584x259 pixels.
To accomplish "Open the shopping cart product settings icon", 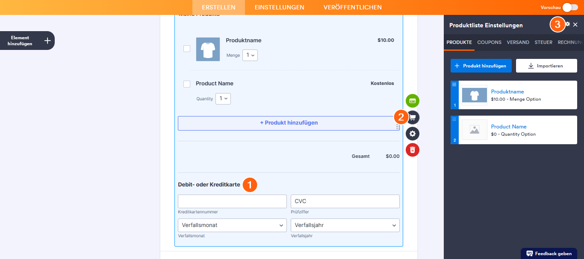I will point(413,117).
